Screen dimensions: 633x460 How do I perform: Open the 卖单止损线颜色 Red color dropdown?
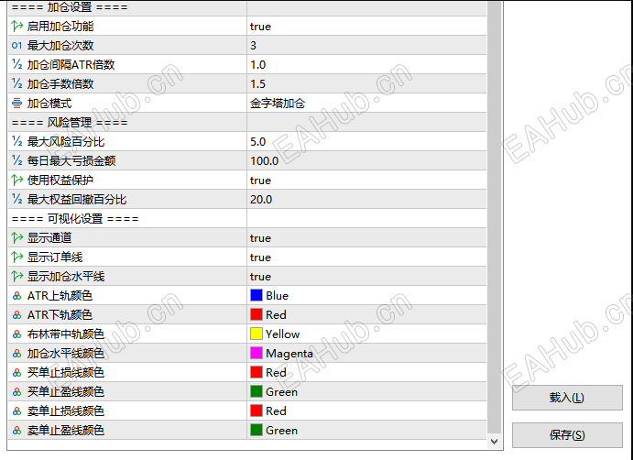pos(366,411)
